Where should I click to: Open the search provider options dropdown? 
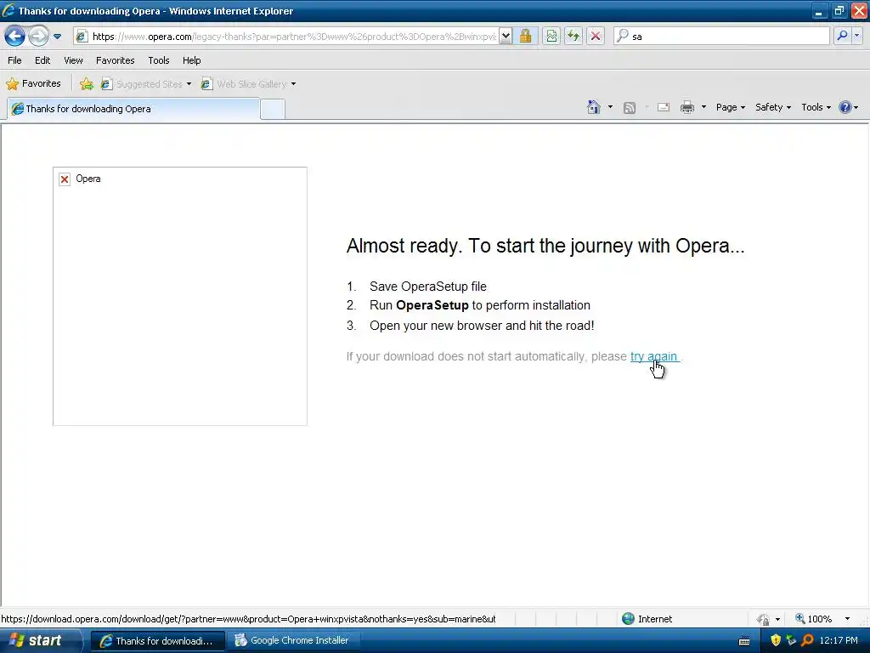[856, 36]
